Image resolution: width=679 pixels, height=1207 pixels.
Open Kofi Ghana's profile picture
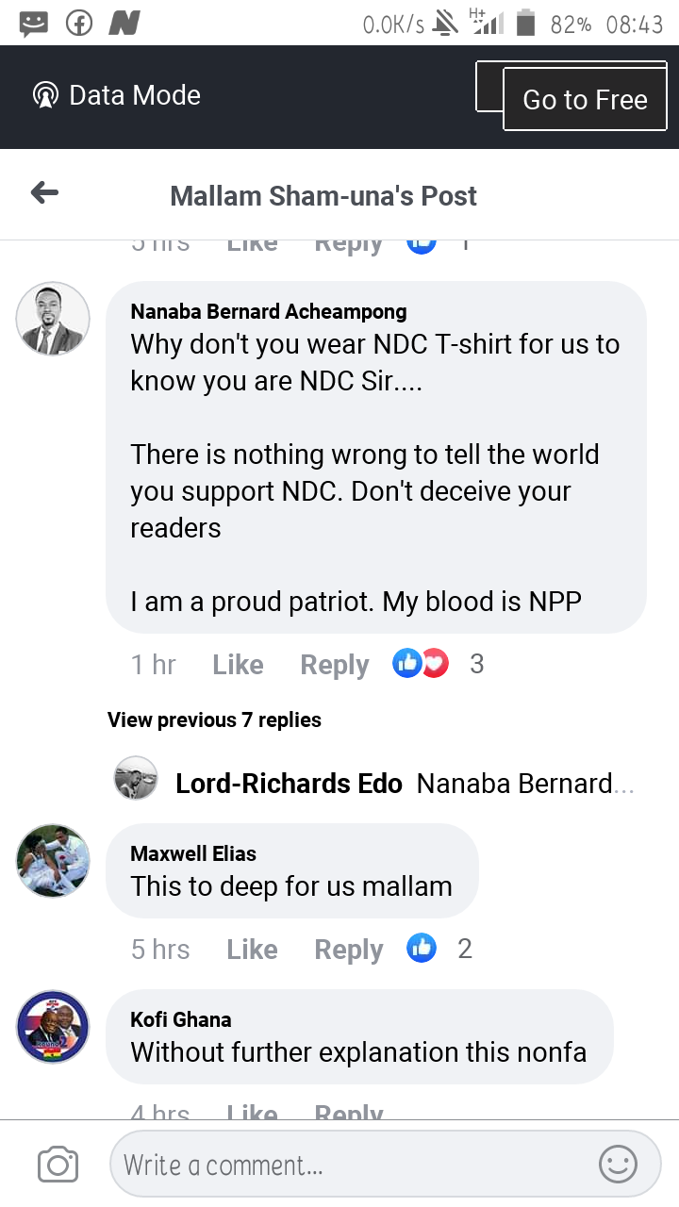tap(54, 1027)
